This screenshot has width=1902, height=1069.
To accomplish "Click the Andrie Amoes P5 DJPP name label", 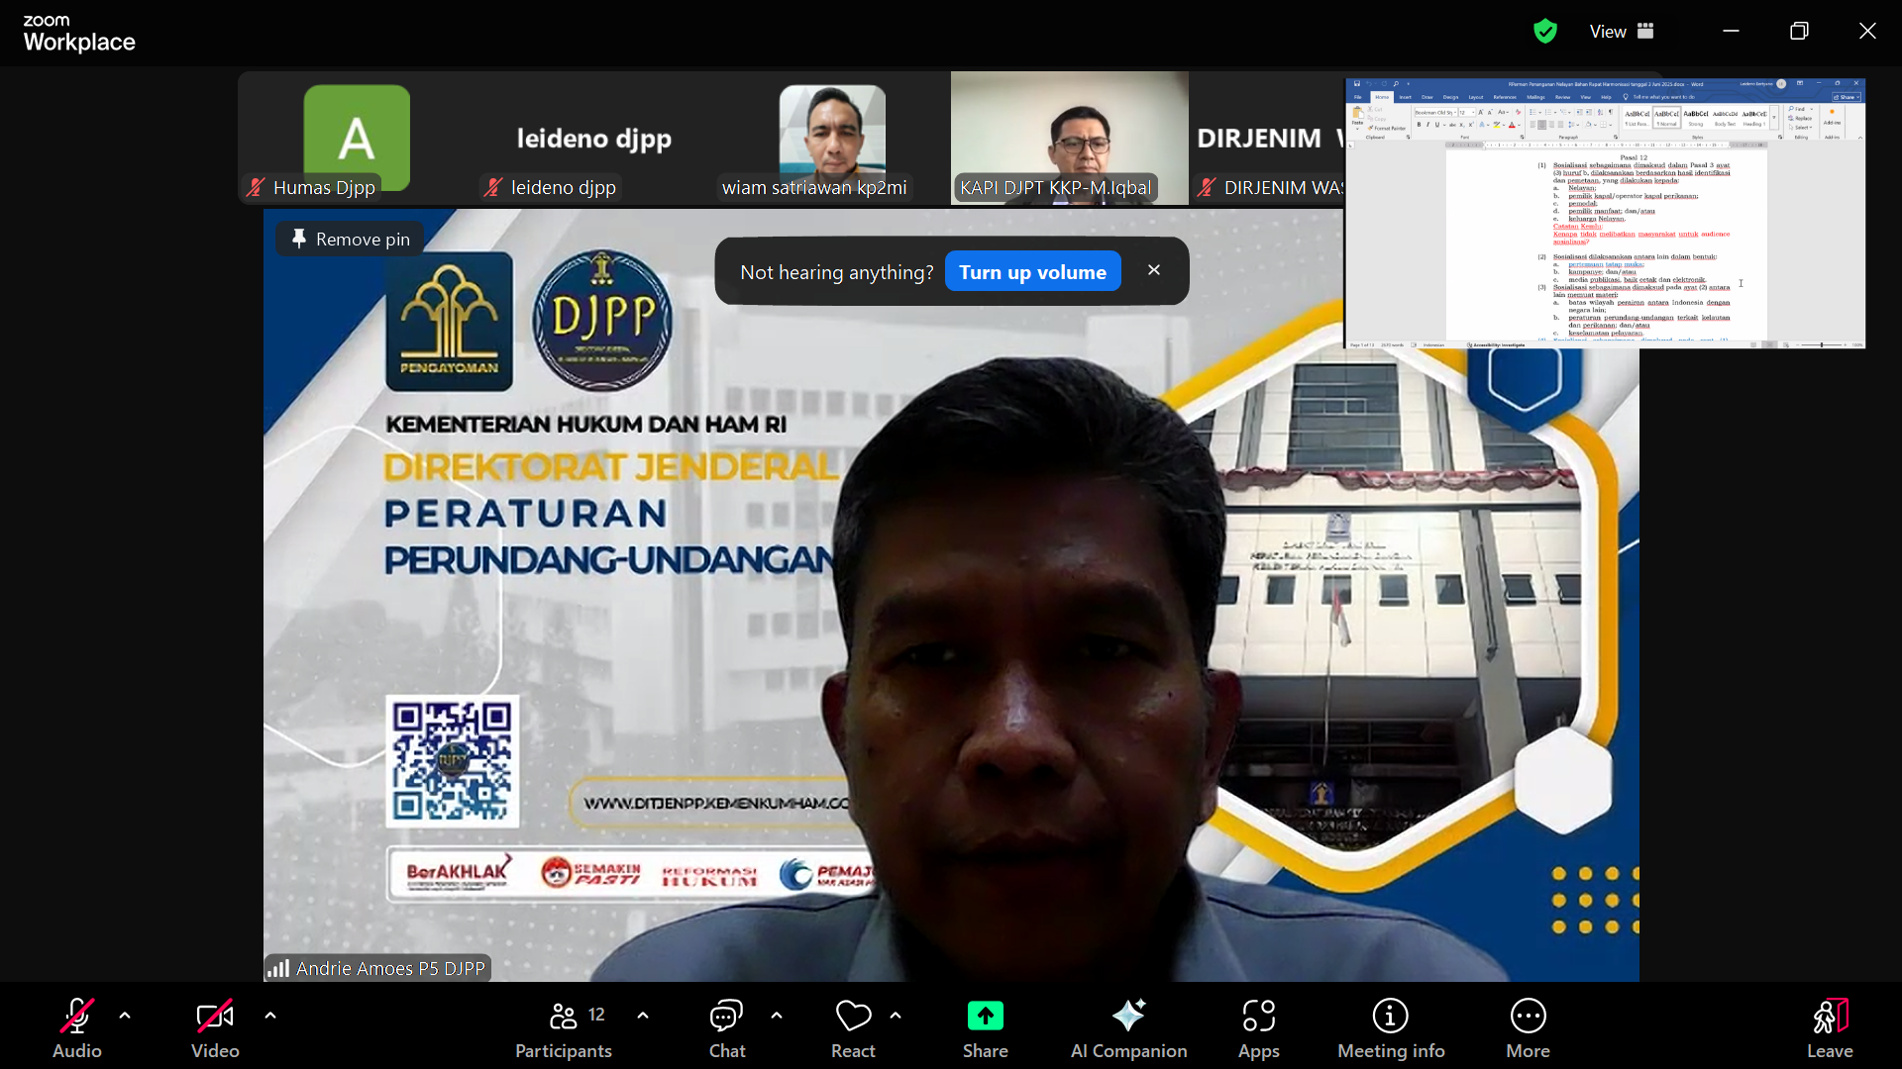I will [x=390, y=968].
